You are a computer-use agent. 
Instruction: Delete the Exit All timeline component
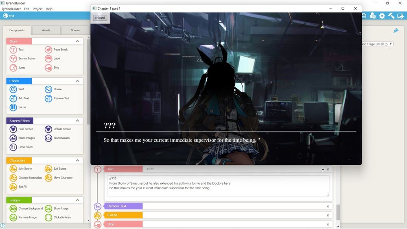pos(328,215)
